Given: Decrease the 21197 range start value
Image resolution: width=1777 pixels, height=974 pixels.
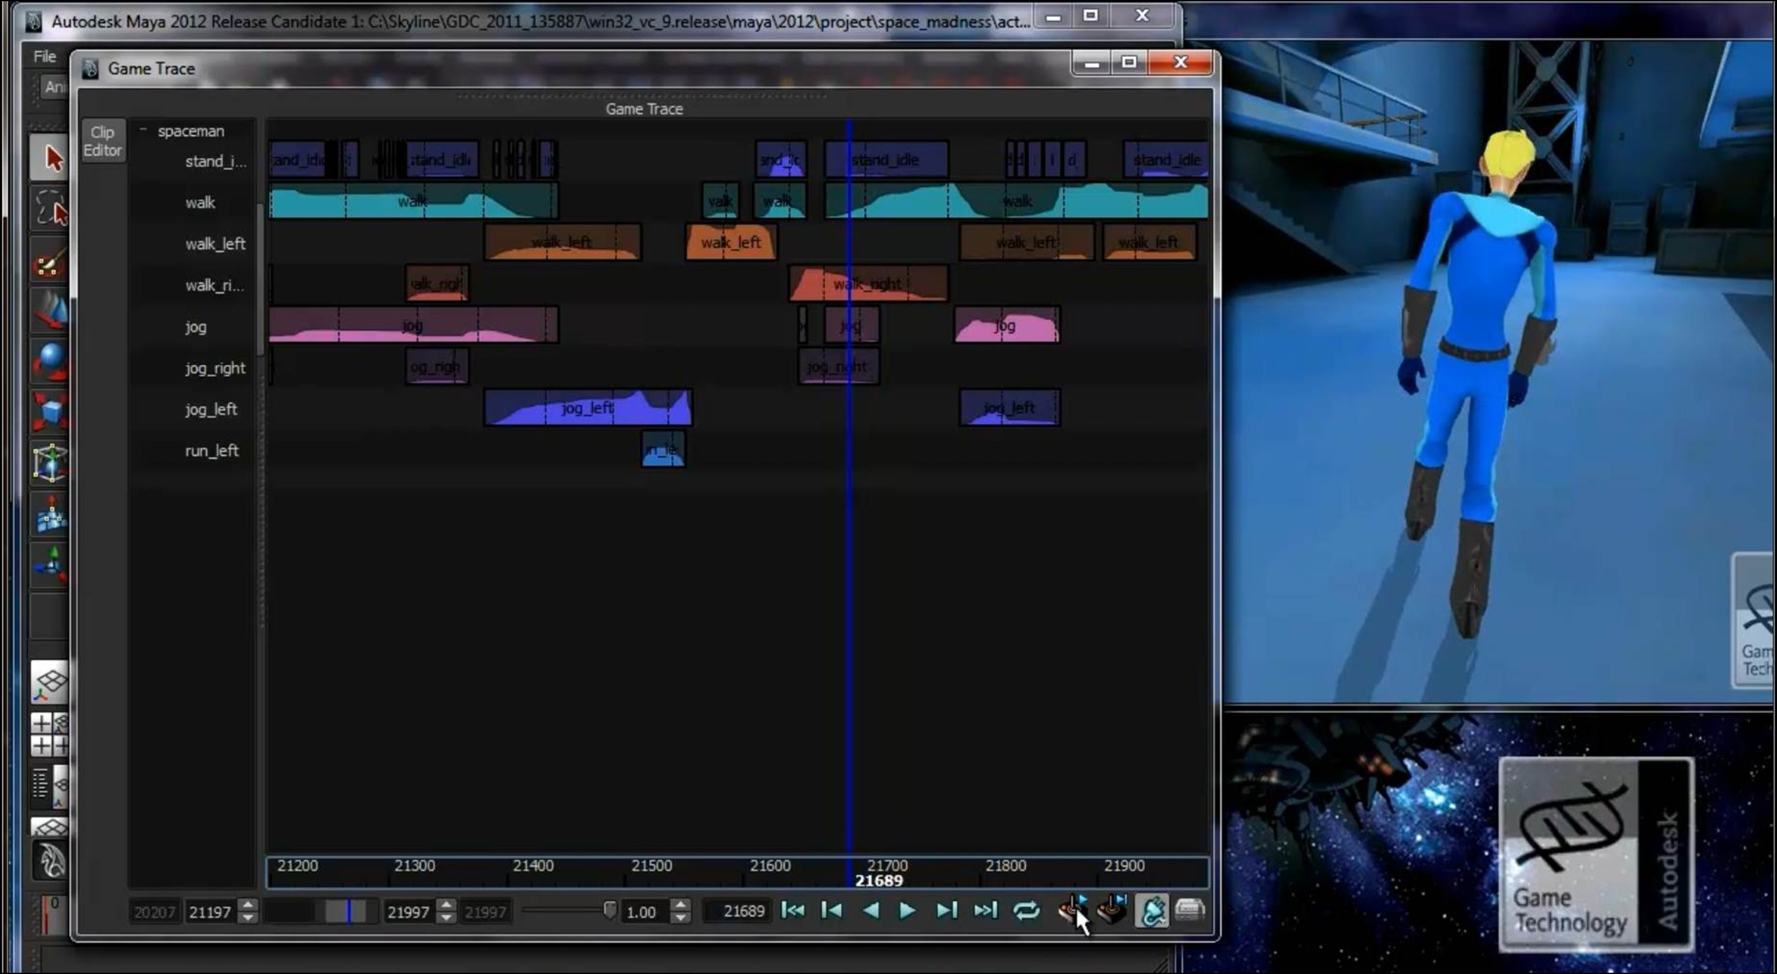Looking at the screenshot, I should [x=249, y=918].
